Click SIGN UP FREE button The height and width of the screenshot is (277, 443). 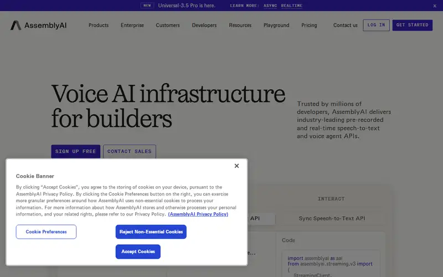(x=76, y=151)
